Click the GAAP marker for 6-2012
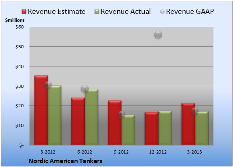233x167 pixels. click(x=85, y=89)
